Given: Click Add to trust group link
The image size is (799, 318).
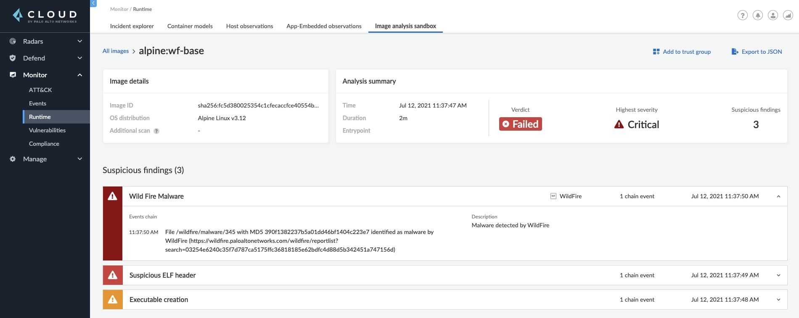Looking at the screenshot, I should (687, 52).
